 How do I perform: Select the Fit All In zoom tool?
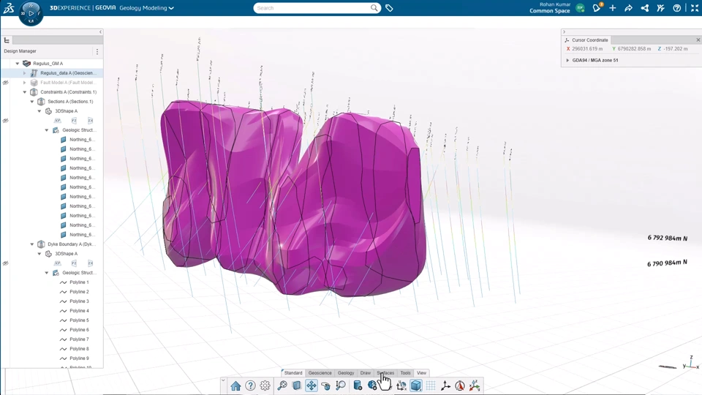pos(282,385)
